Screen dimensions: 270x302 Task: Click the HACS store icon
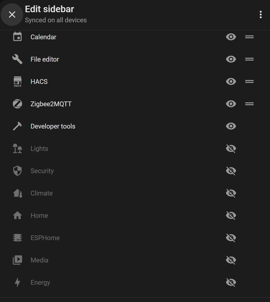tap(17, 82)
